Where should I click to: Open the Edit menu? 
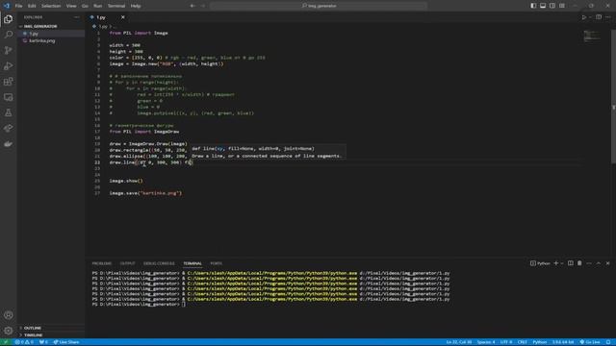click(x=32, y=6)
